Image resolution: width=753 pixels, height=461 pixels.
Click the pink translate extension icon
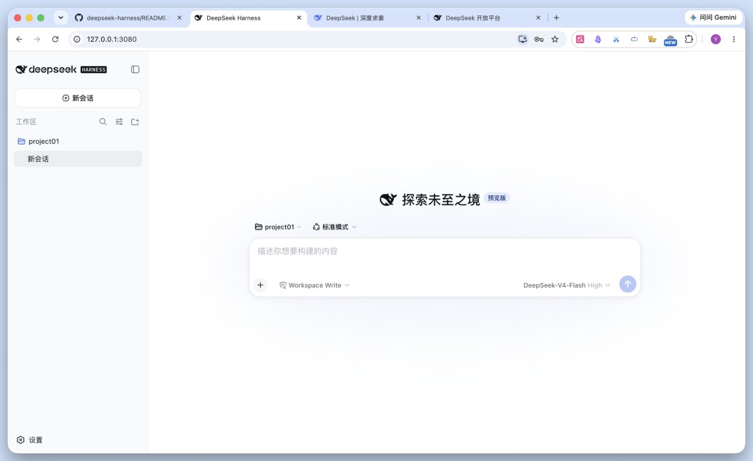point(580,39)
